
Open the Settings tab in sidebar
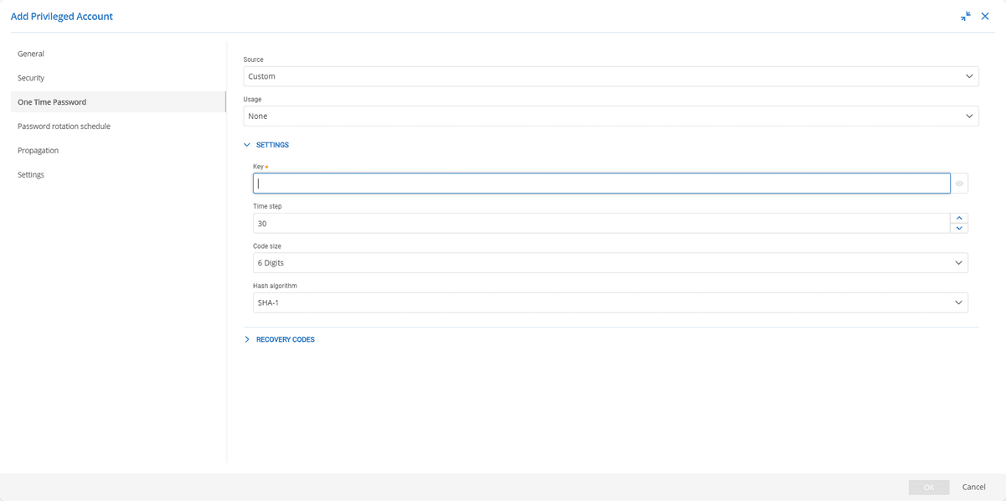(x=31, y=175)
